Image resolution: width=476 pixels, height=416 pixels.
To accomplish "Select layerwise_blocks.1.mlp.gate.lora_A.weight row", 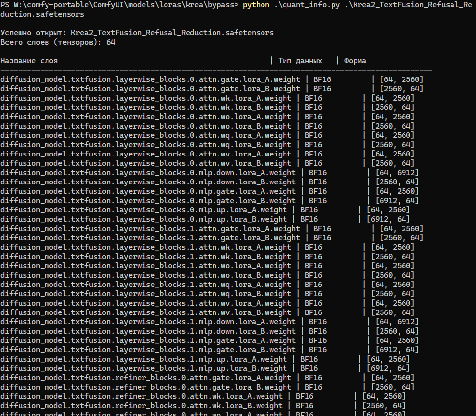I will (210, 340).
